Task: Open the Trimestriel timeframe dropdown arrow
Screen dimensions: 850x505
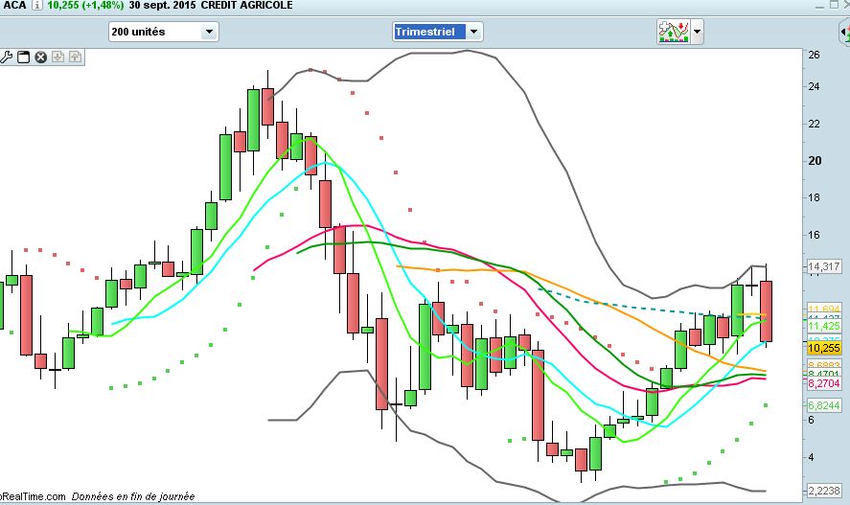Action: (473, 32)
